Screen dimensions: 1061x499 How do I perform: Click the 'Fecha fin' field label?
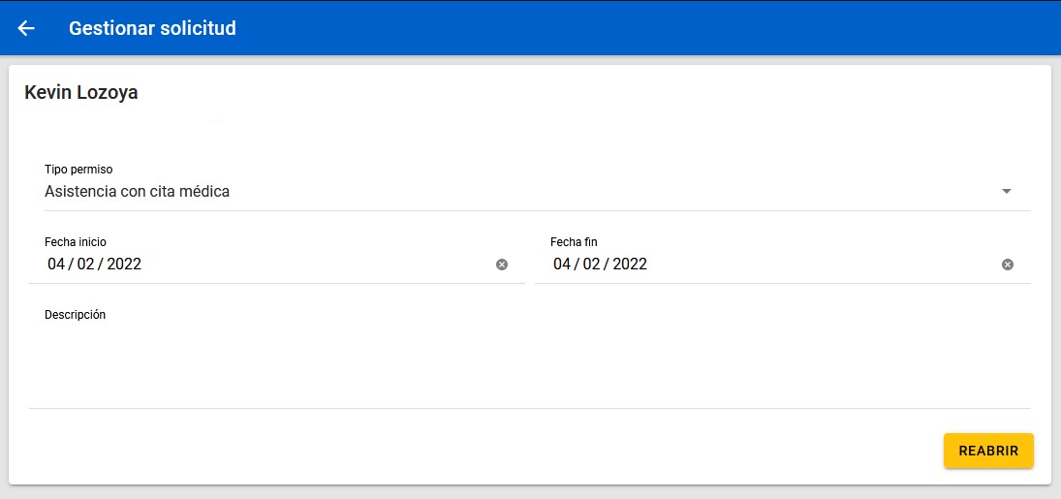pyautogui.click(x=577, y=242)
